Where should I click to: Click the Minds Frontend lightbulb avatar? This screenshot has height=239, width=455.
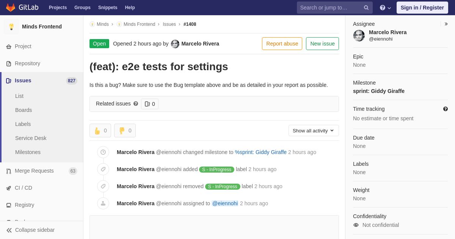pos(11,27)
